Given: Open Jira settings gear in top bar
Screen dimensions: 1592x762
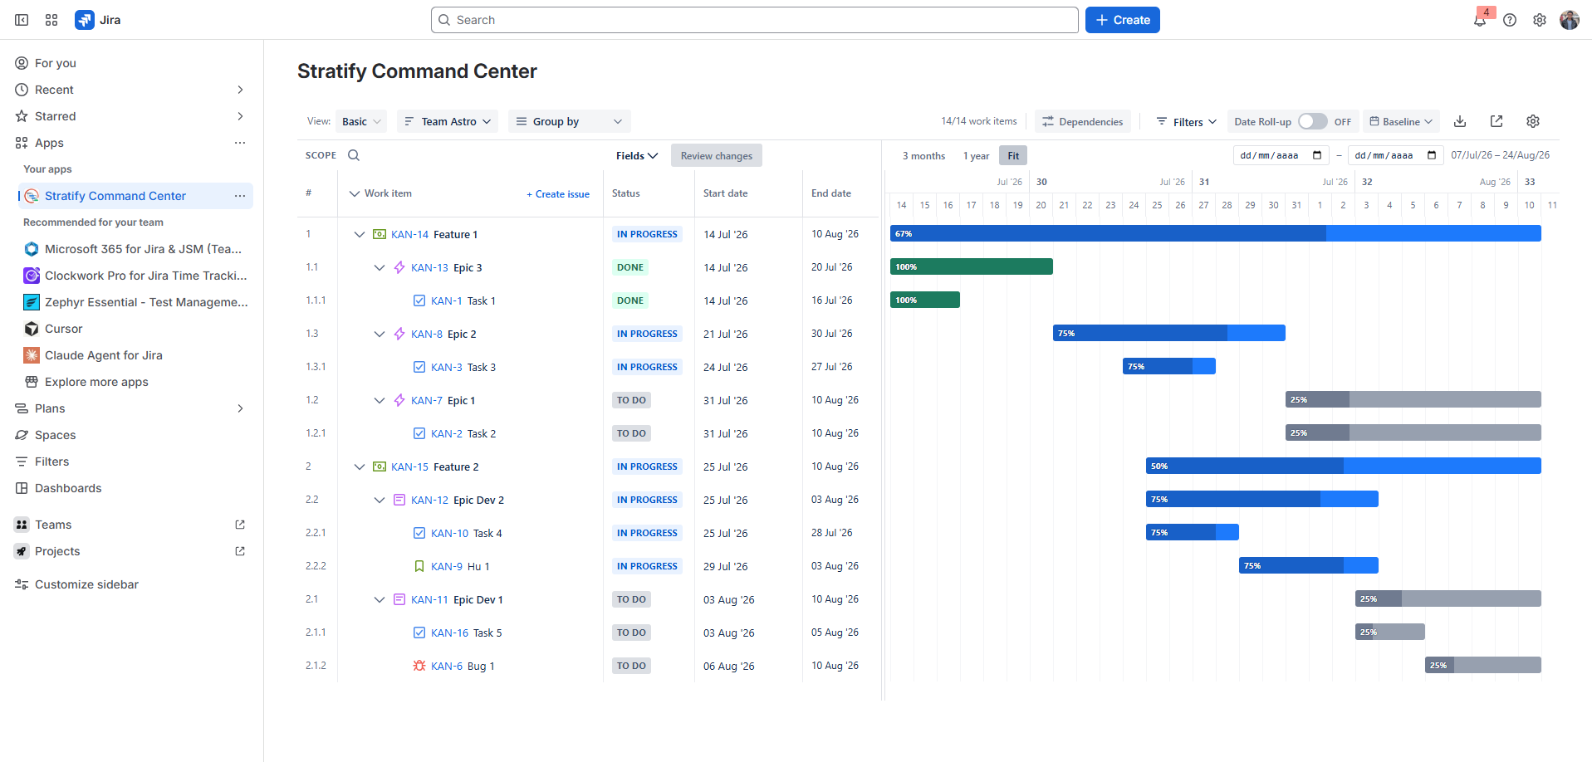Looking at the screenshot, I should click(1540, 20).
